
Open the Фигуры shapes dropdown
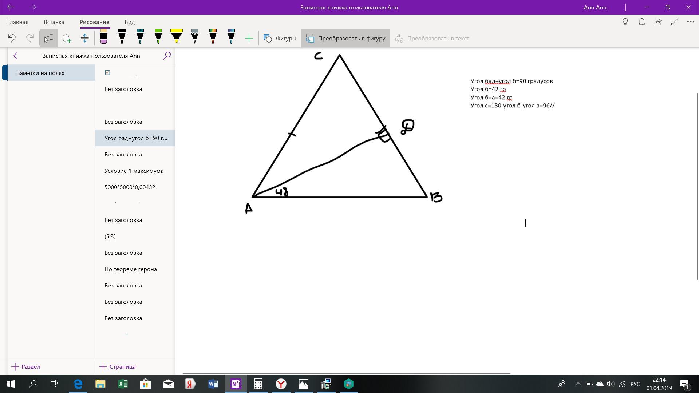click(280, 38)
